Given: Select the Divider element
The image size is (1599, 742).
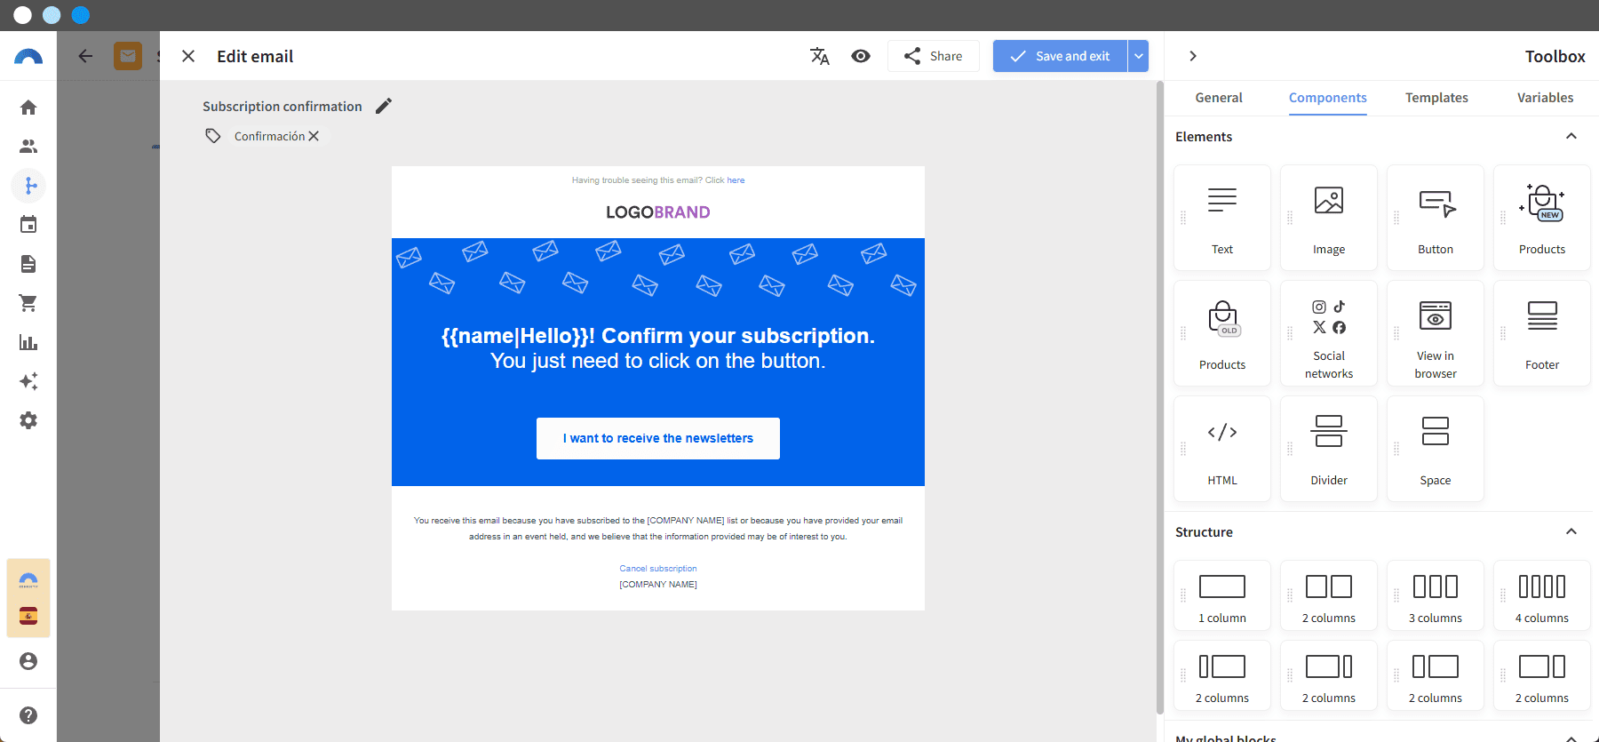Looking at the screenshot, I should point(1329,449).
